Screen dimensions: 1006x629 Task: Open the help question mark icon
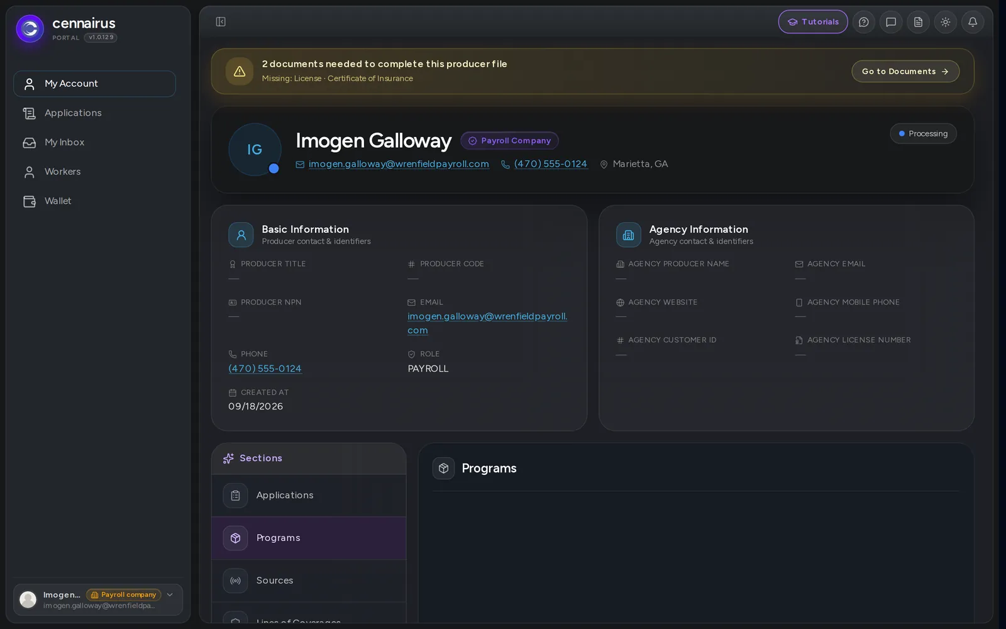pos(864,22)
